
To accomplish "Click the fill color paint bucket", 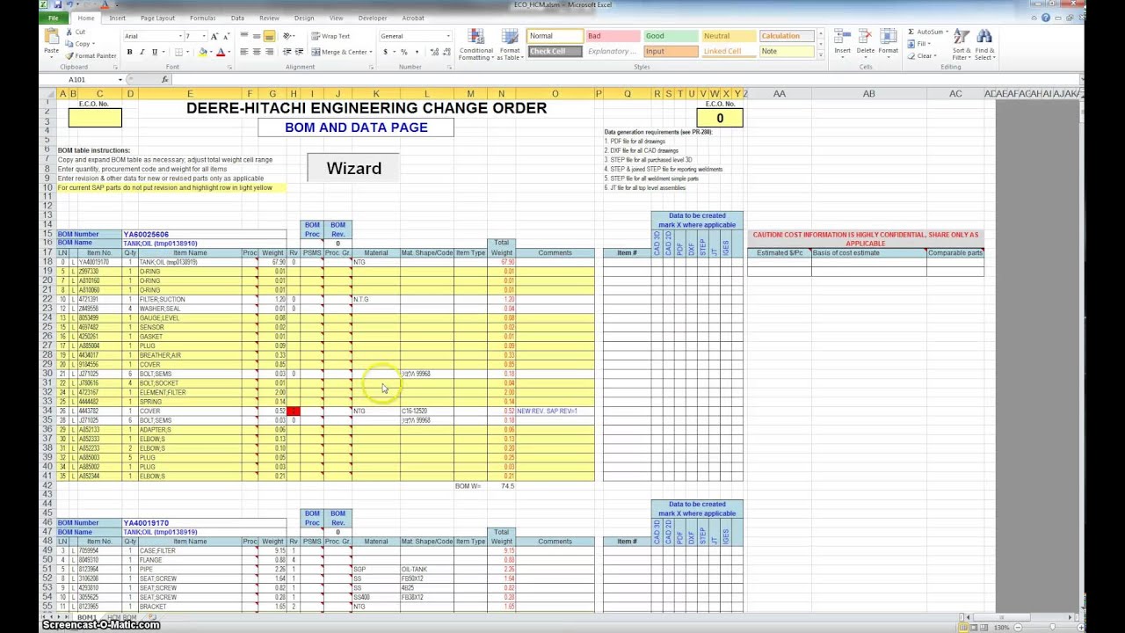I will coord(202,52).
